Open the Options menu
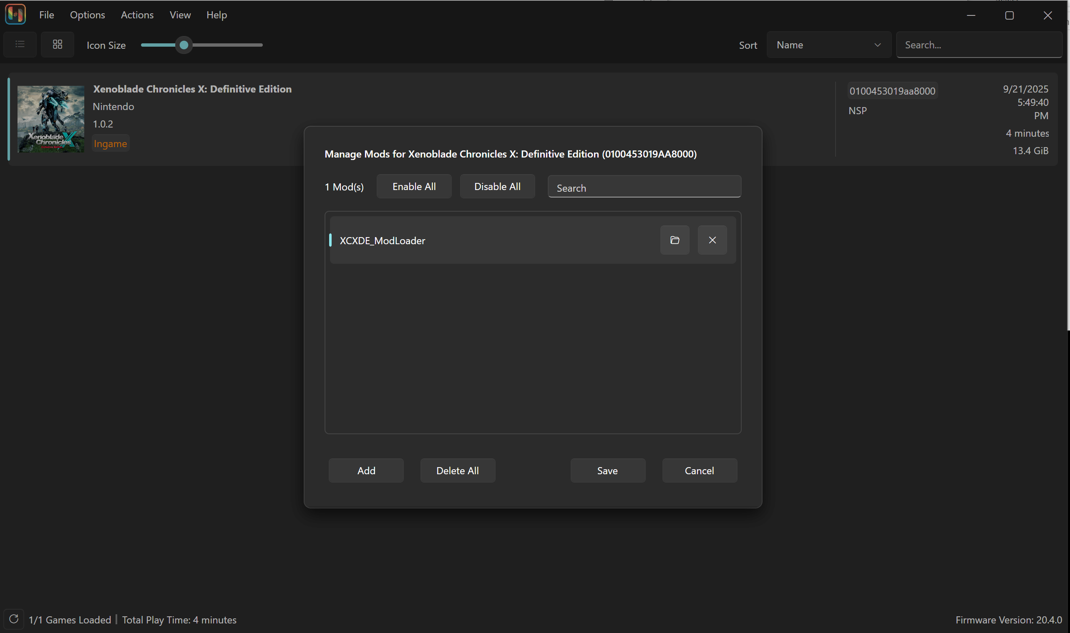The height and width of the screenshot is (633, 1070). [87, 15]
